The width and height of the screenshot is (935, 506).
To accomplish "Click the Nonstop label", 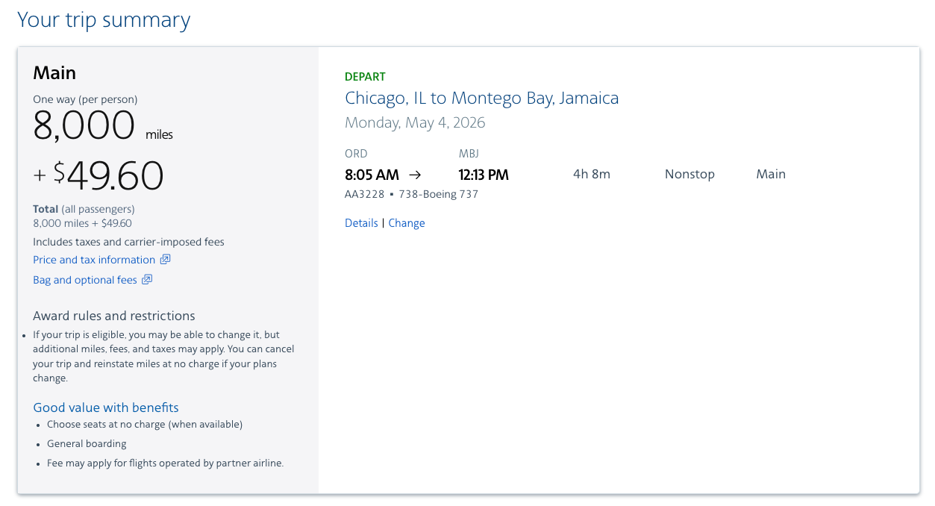I will click(x=689, y=174).
